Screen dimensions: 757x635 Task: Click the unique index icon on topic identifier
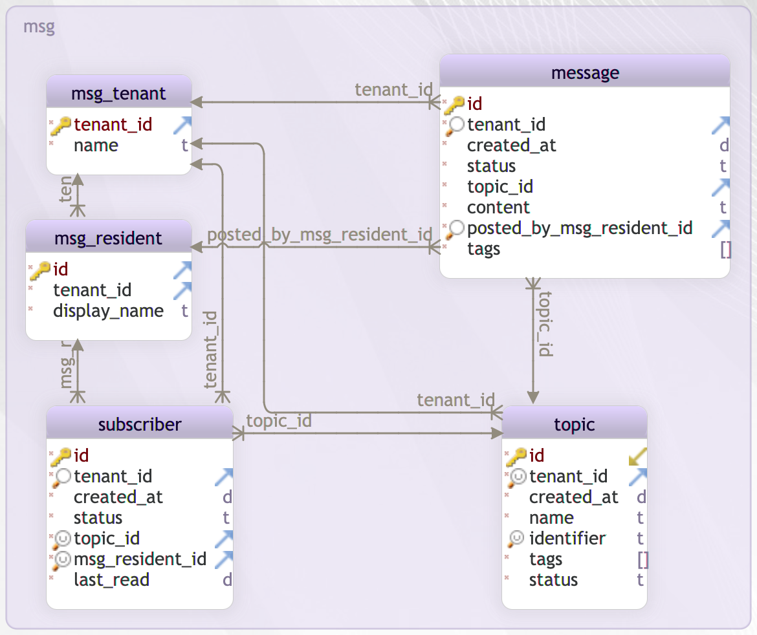coord(516,539)
